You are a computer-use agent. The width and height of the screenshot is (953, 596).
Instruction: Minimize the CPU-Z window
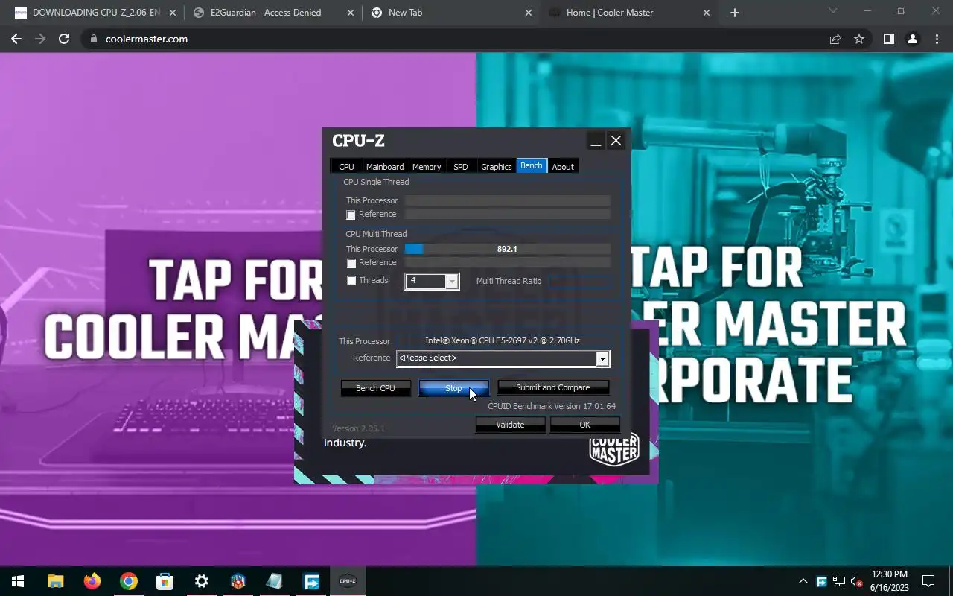pos(596,141)
